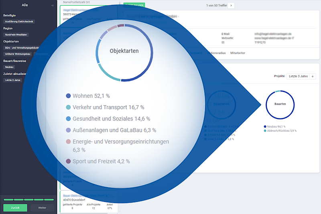Collapse the Alle filter sidebar
This screenshot has height=214, width=321.
click(x=53, y=6)
